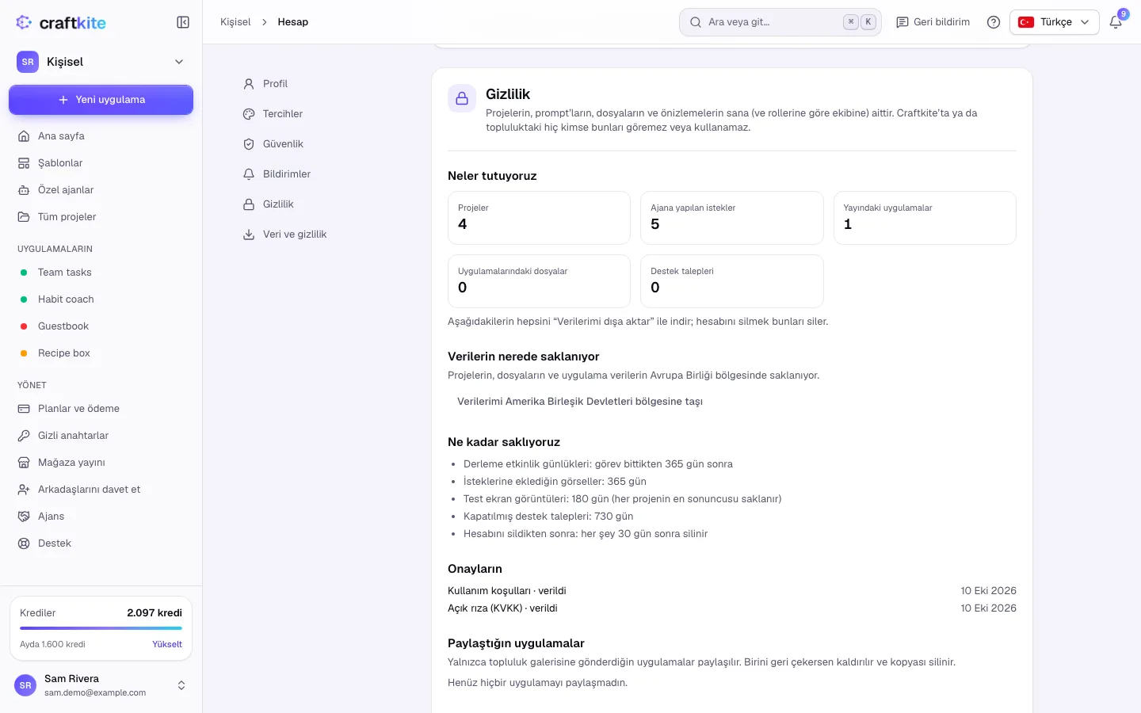Click the Kişisel breadcrumb link

tap(235, 22)
